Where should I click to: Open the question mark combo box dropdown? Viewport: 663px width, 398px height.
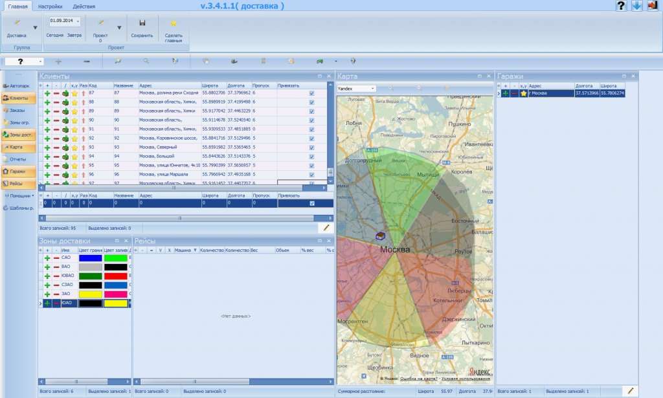click(x=40, y=61)
